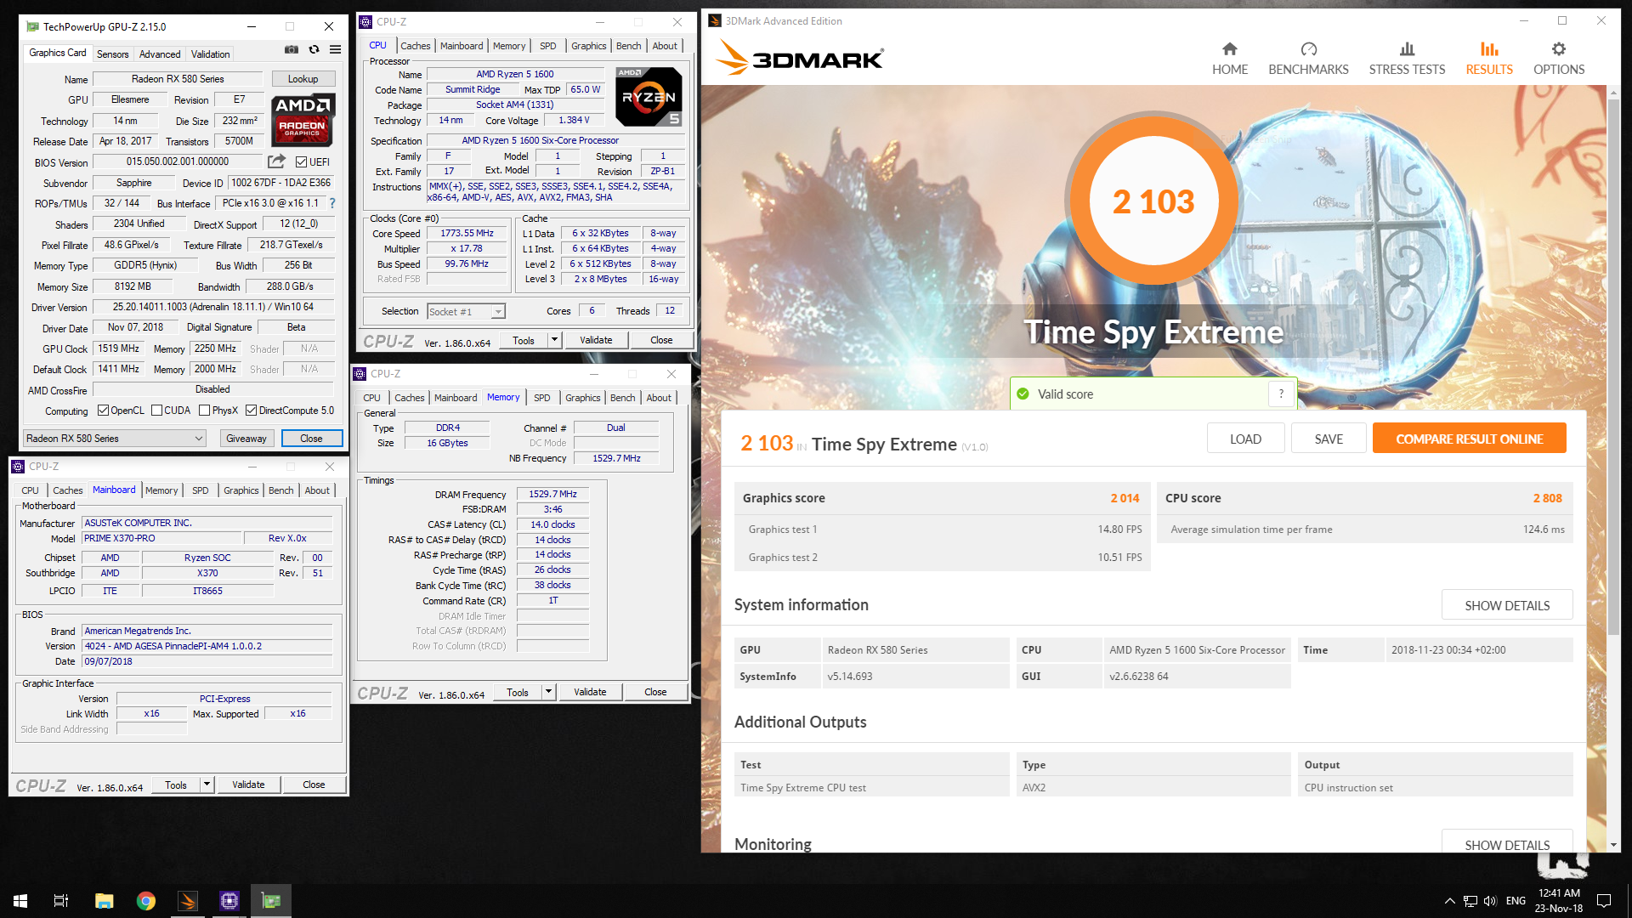Image resolution: width=1632 pixels, height=918 pixels.
Task: Switch to the GPU-Z Validation tab
Action: tap(210, 54)
